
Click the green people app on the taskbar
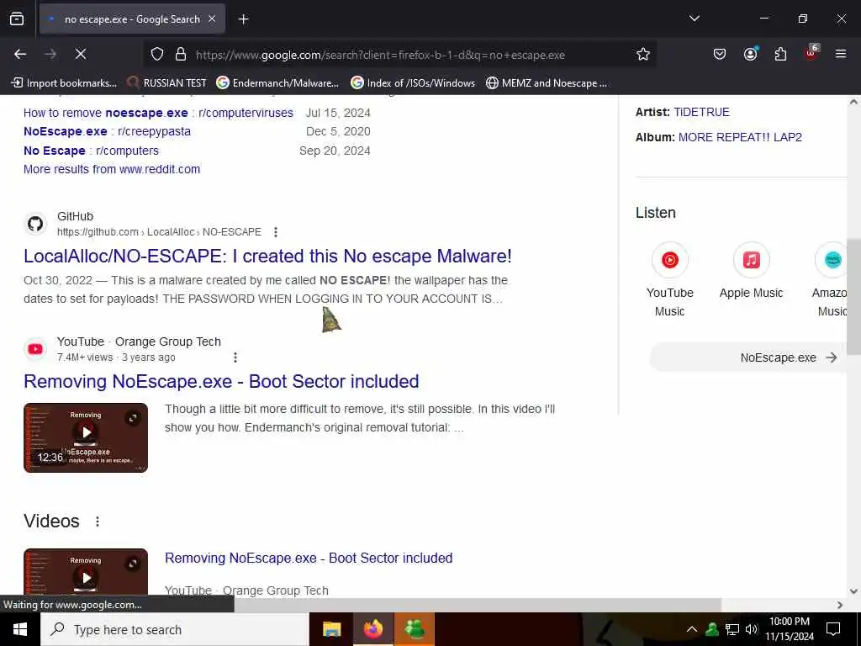pyautogui.click(x=415, y=629)
